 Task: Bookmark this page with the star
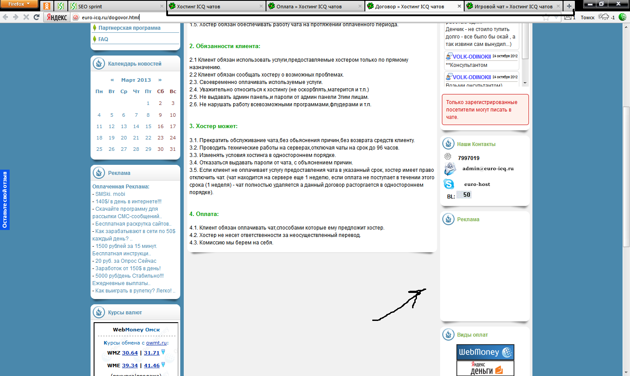pos(546,17)
